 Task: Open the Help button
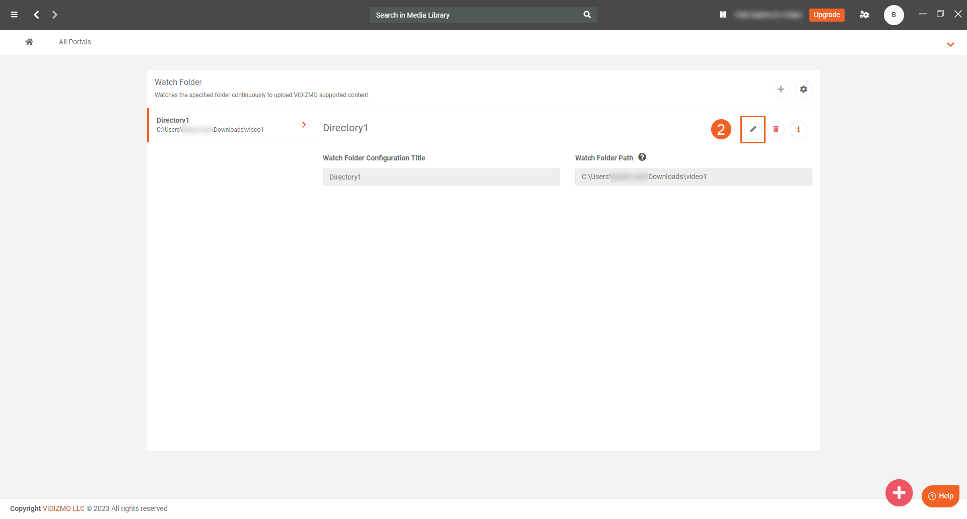pyautogui.click(x=940, y=496)
